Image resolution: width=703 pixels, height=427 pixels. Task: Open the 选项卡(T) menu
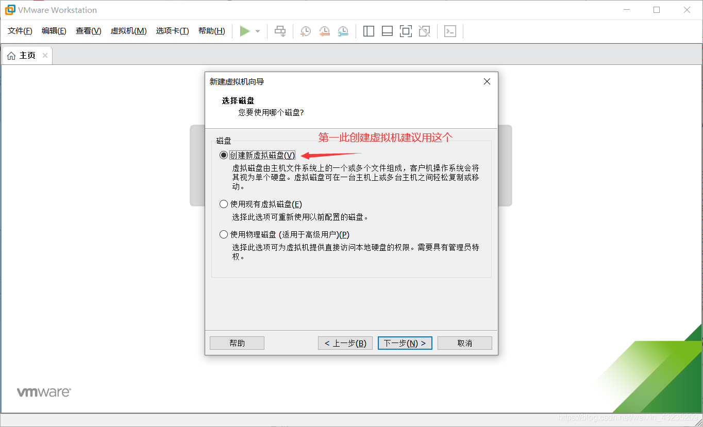[173, 31]
